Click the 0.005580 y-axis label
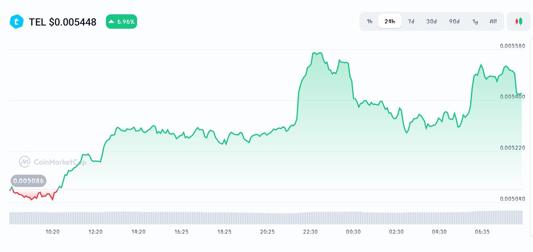533x252 pixels. pyautogui.click(x=513, y=46)
